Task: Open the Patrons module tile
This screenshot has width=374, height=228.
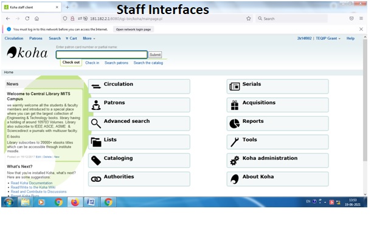Action: (139, 105)
